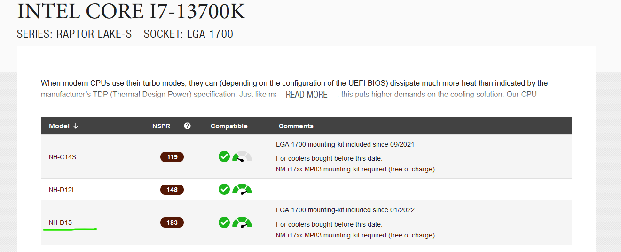Click the gauge icon in NH-C14S row
Viewport: 621px width, 252px height.
[242, 156]
